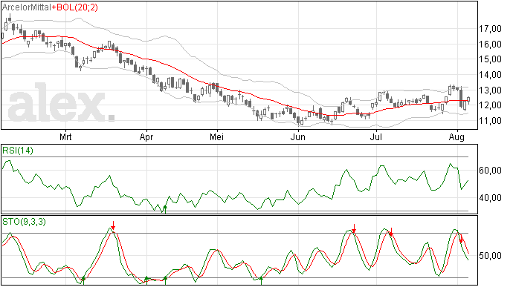Click the stochastic 50,00 axis value
The height and width of the screenshot is (287, 513).
coord(491,256)
